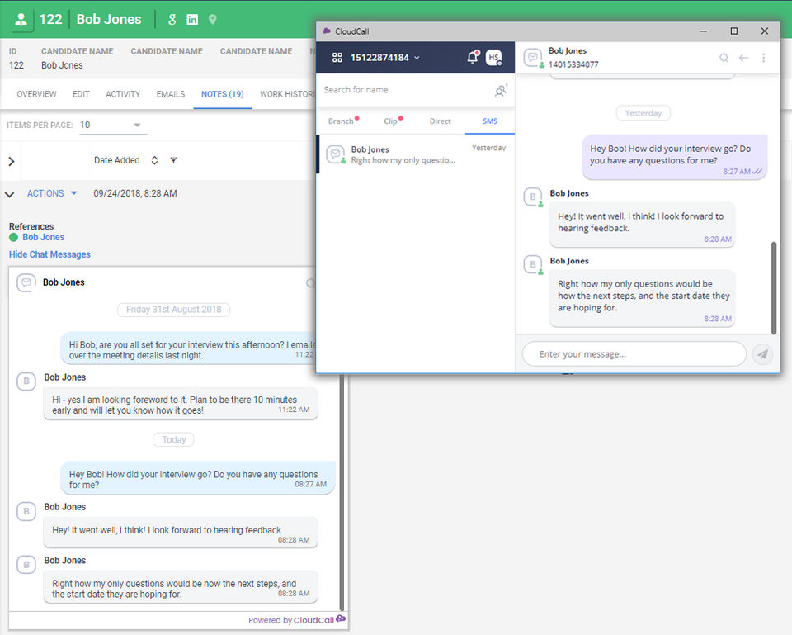Click the Enter your message field

pos(634,354)
